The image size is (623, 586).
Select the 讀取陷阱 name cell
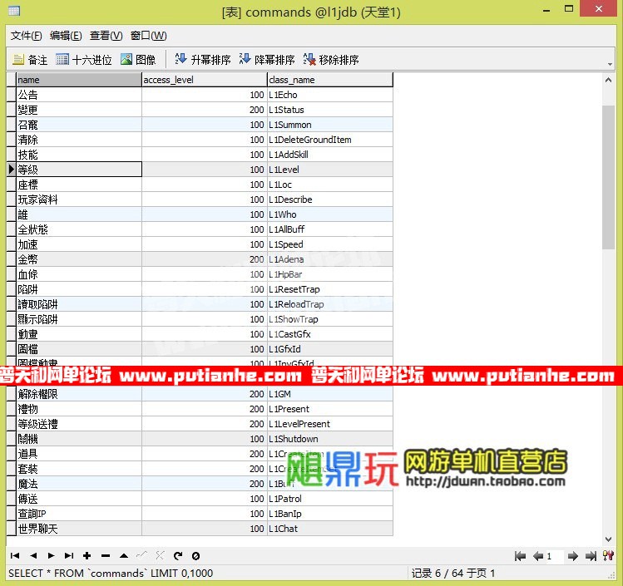[79, 304]
